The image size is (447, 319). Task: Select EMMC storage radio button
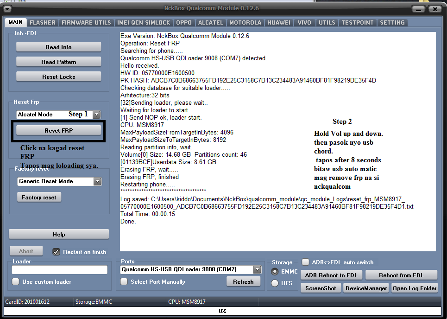coord(275,272)
